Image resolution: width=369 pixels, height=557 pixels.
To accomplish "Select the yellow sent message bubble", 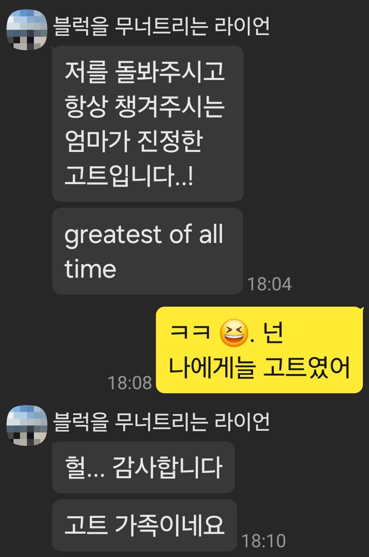I will (260, 350).
